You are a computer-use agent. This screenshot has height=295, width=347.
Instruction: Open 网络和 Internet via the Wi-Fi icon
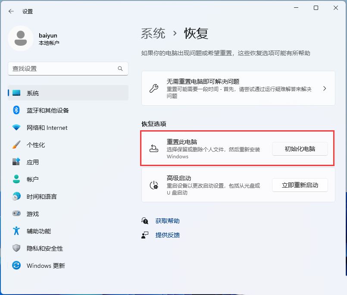16,127
